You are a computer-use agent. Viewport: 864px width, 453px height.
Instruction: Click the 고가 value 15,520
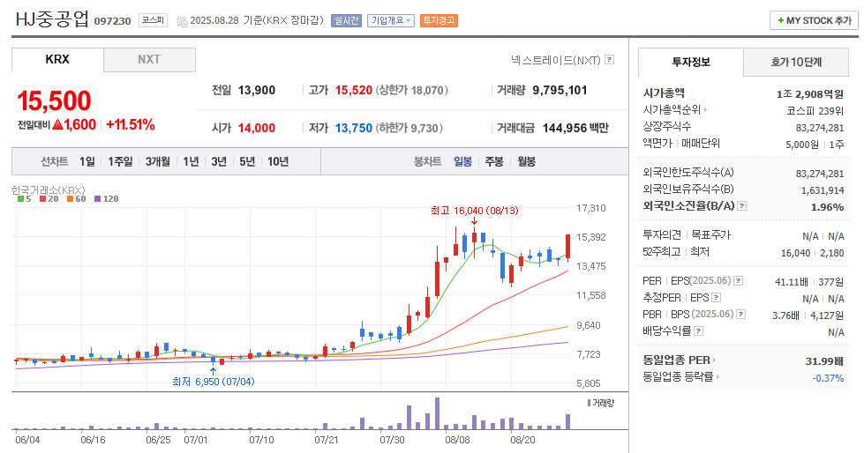click(354, 90)
